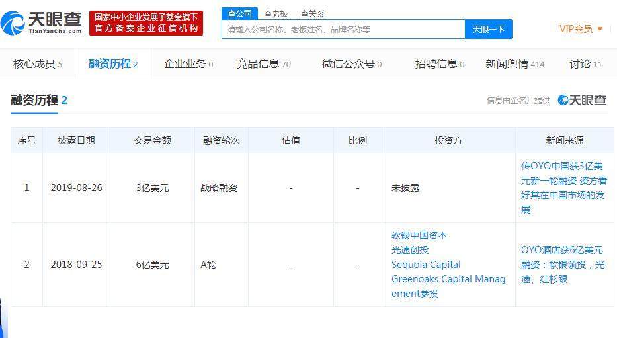Switch to the 融资历程 tab

click(113, 63)
